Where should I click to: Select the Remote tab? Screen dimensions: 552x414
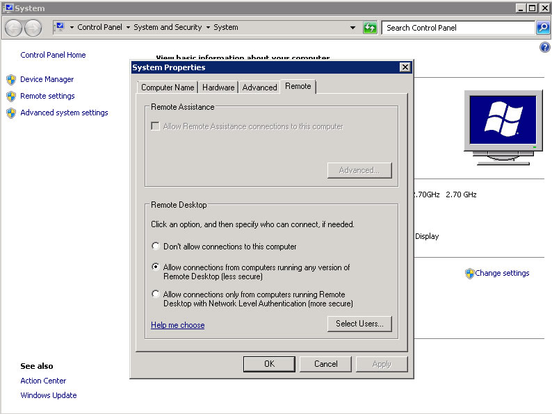pos(298,87)
